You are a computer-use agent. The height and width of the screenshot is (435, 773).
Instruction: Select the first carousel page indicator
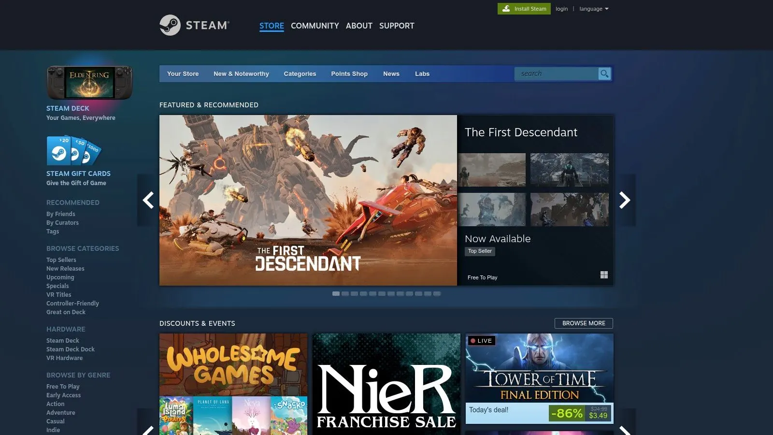336,294
